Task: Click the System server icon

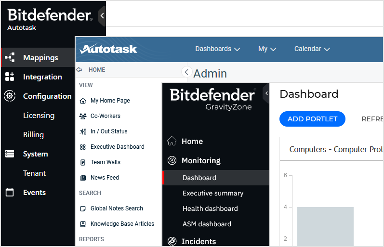Action: (10, 154)
